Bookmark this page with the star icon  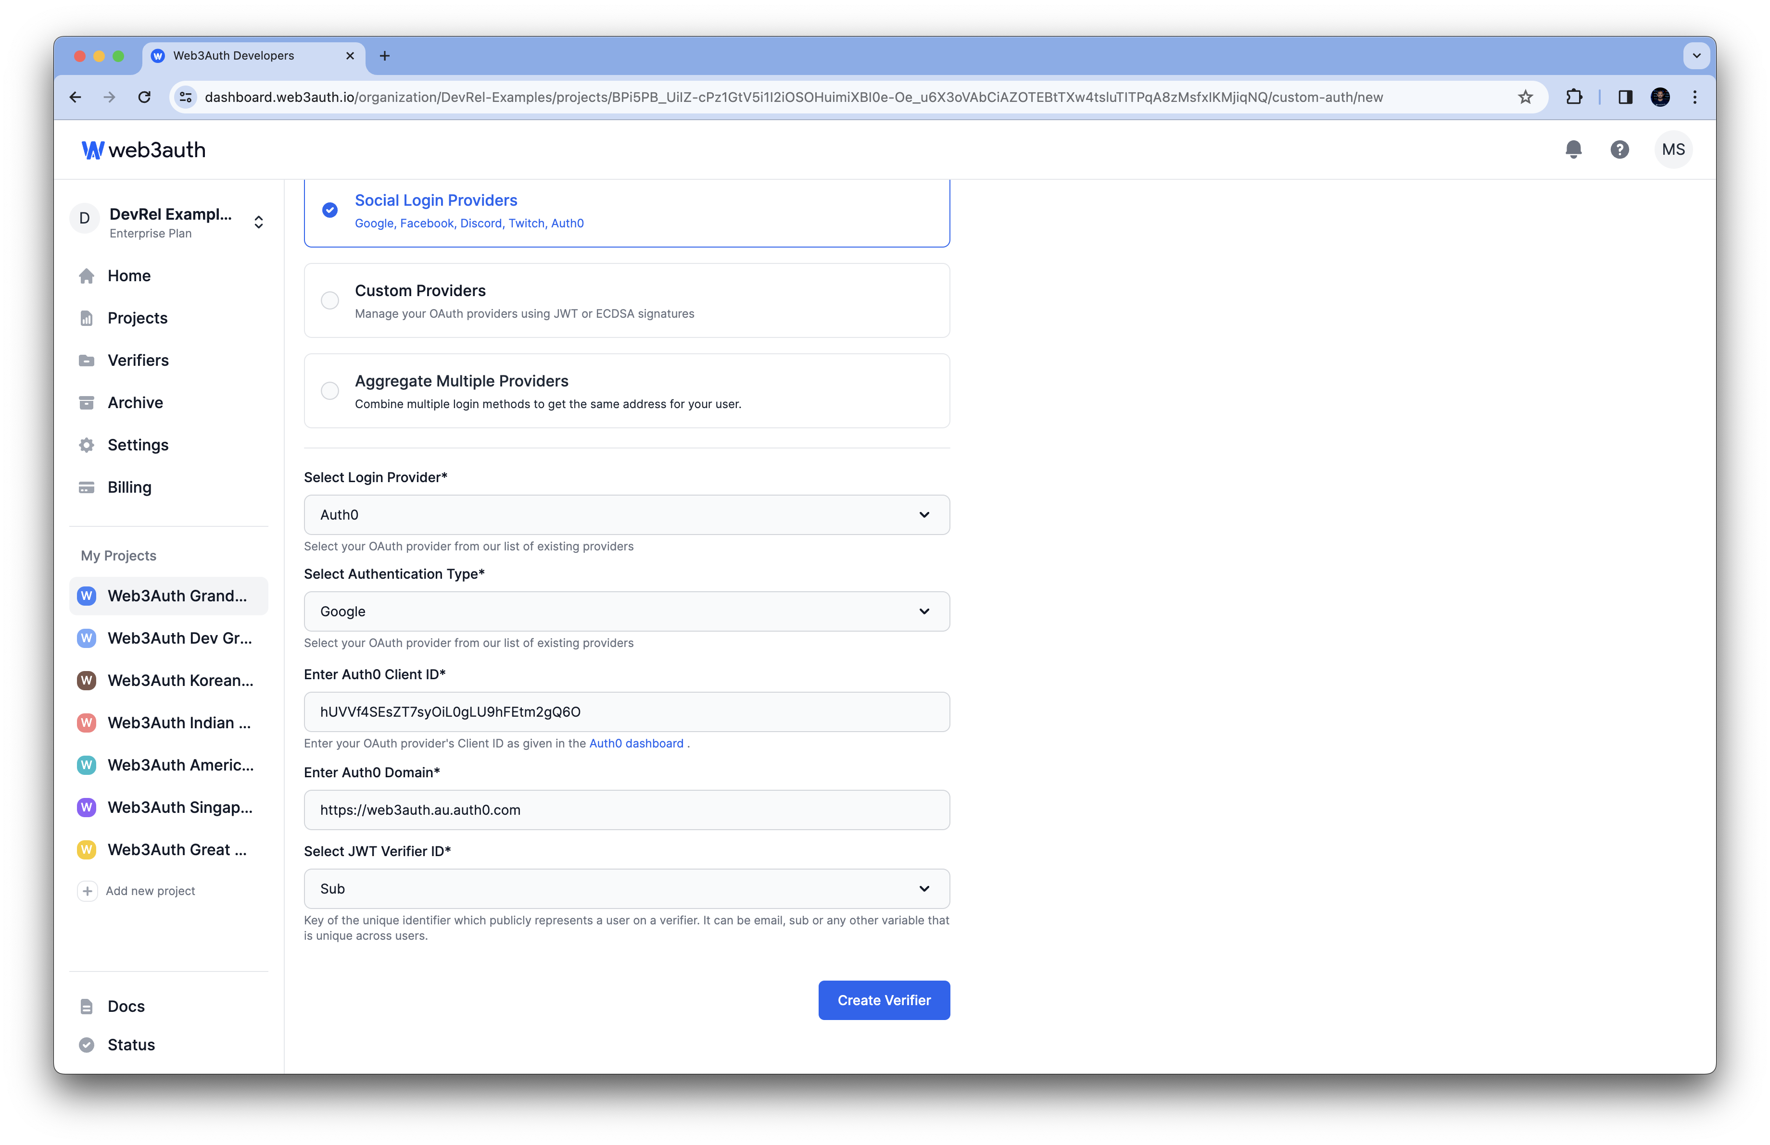click(1525, 97)
